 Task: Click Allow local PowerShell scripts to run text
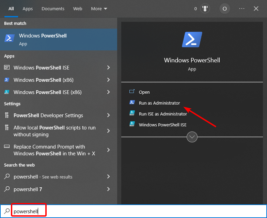tap(54, 131)
